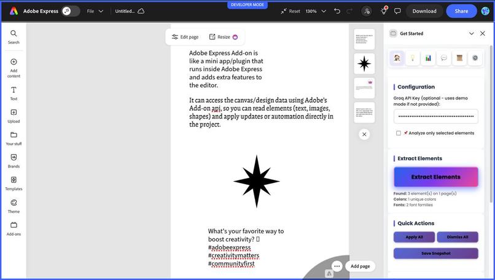This screenshot has height=280, width=495.
Task: Undo the last action
Action: tap(337, 11)
